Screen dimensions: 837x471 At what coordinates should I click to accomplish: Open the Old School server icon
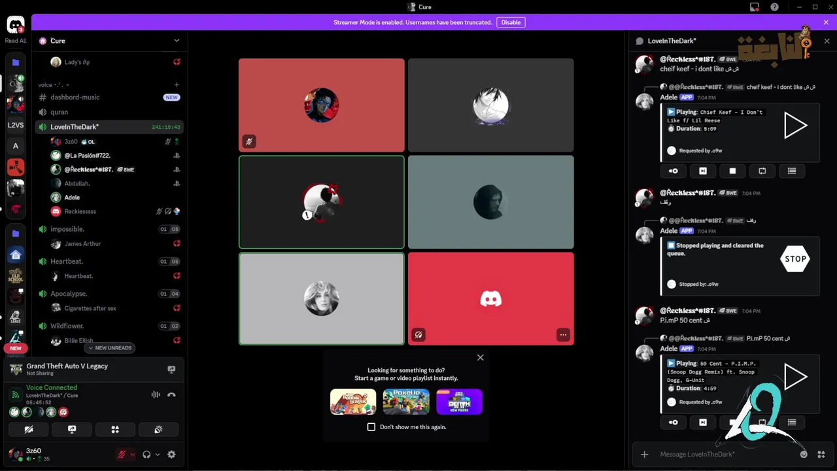(16, 275)
